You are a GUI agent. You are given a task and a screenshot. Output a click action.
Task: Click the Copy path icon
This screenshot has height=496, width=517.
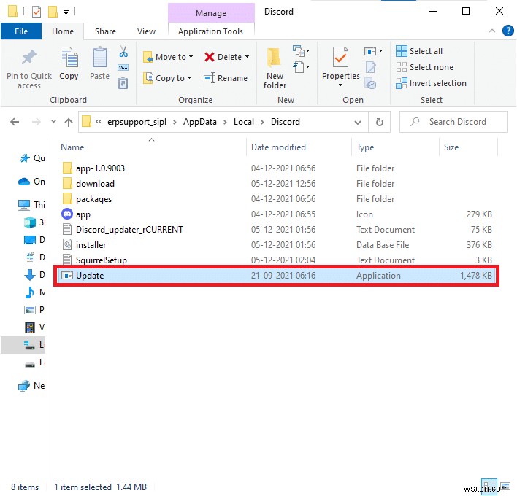(x=123, y=68)
